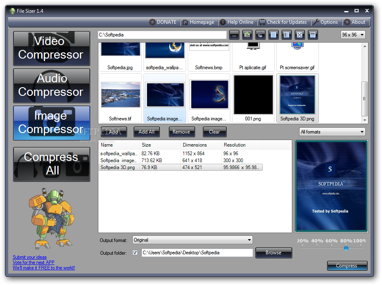
Task: Select the 001.png thumbnail
Action: click(253, 98)
